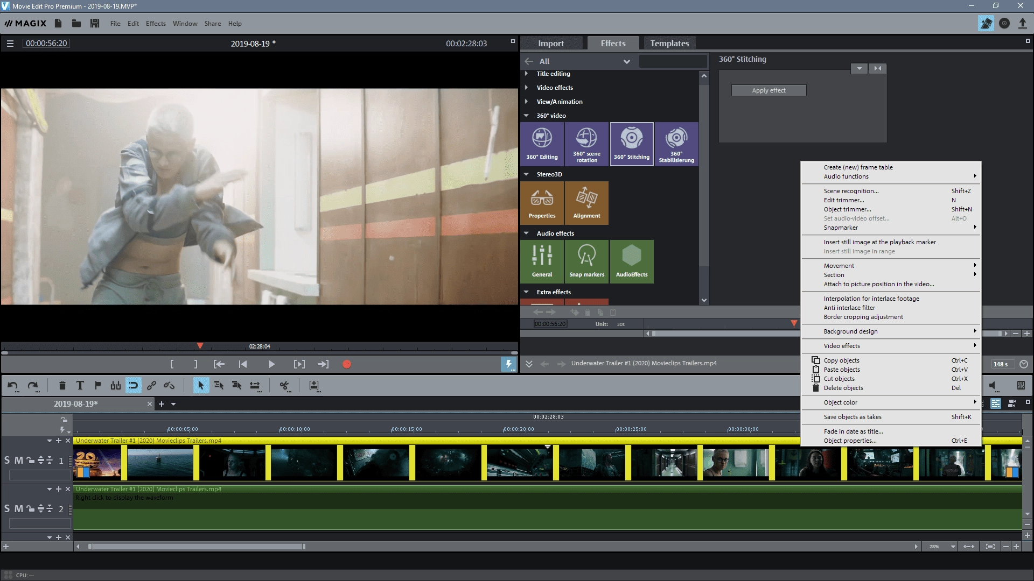Choose the 360° Stitching effect tile
Image resolution: width=1034 pixels, height=581 pixels.
pos(631,144)
